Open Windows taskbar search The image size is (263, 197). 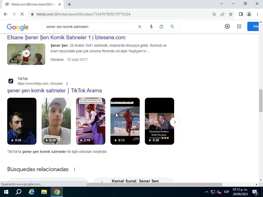coord(18,192)
